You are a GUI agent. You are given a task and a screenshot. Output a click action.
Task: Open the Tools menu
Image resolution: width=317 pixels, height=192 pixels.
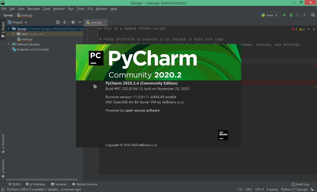(x=80, y=9)
